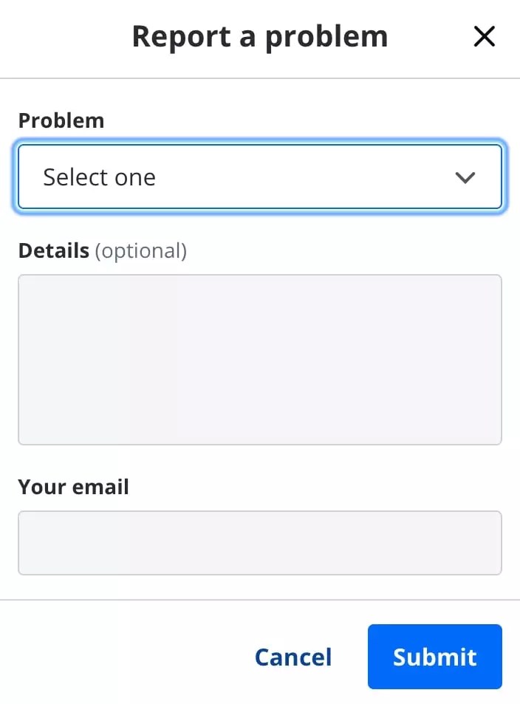Click inside the Details text area
The height and width of the screenshot is (704, 520).
(x=260, y=359)
